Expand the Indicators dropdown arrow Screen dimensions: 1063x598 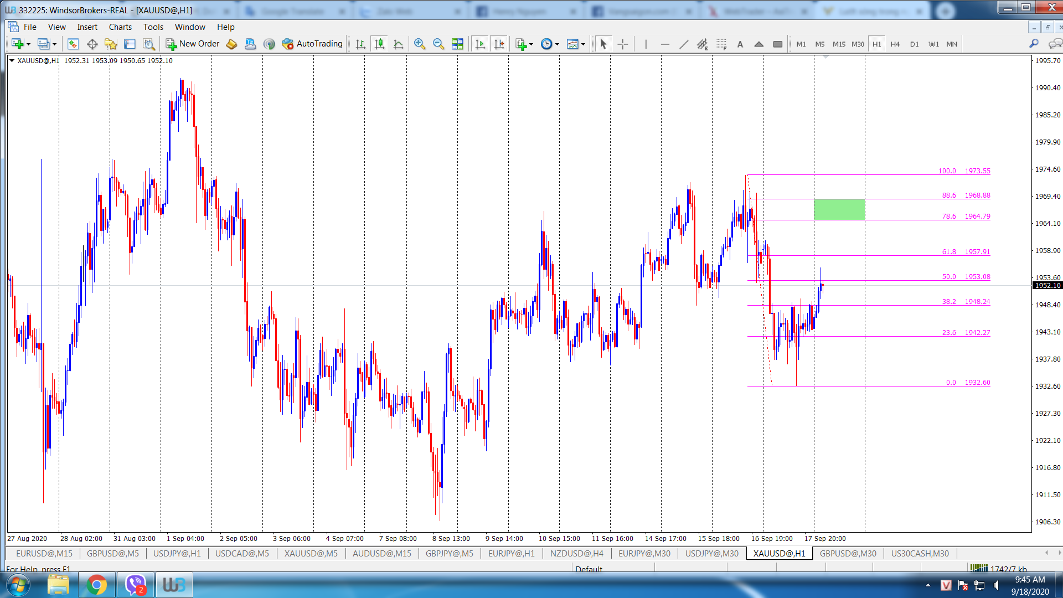531,44
